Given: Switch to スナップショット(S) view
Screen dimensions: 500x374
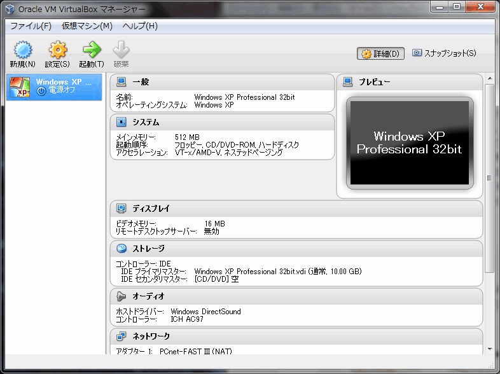Looking at the screenshot, I should (444, 53).
